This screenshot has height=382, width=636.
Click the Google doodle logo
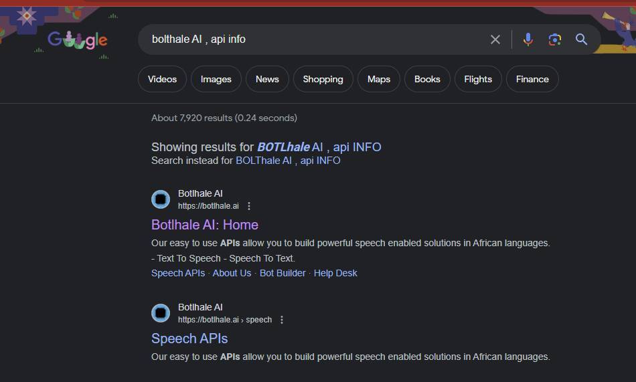click(x=77, y=40)
